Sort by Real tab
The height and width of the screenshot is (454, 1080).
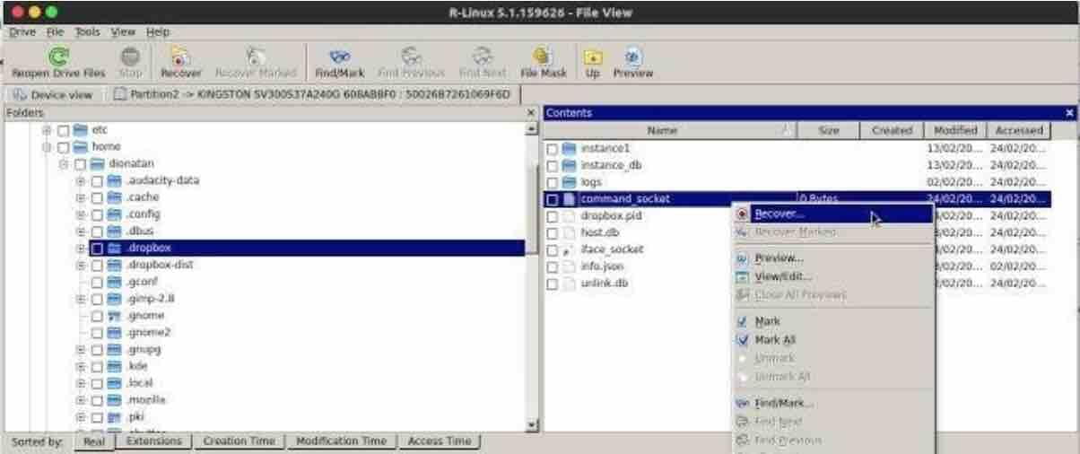pyautogui.click(x=96, y=441)
